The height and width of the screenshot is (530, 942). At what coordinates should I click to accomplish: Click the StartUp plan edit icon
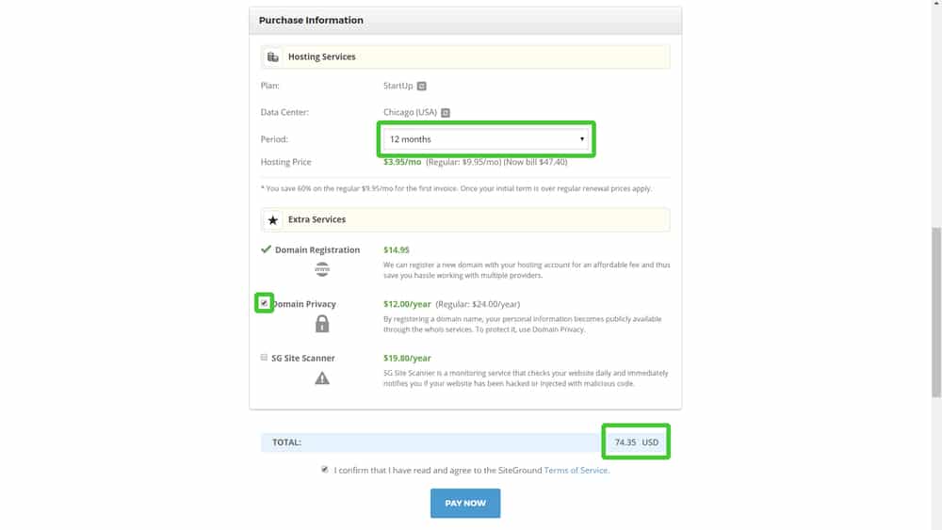coord(422,86)
